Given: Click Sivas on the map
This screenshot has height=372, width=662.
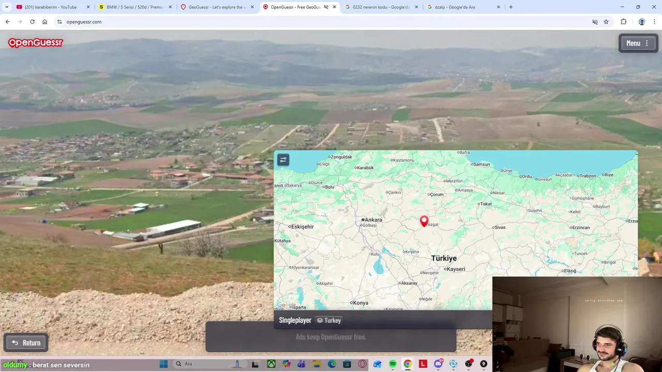Looking at the screenshot, I should coord(500,227).
